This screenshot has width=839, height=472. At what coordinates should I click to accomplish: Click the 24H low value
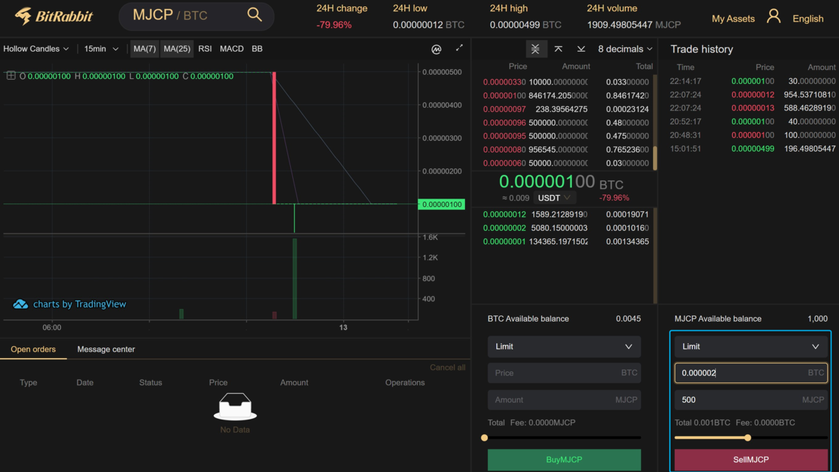coord(429,24)
